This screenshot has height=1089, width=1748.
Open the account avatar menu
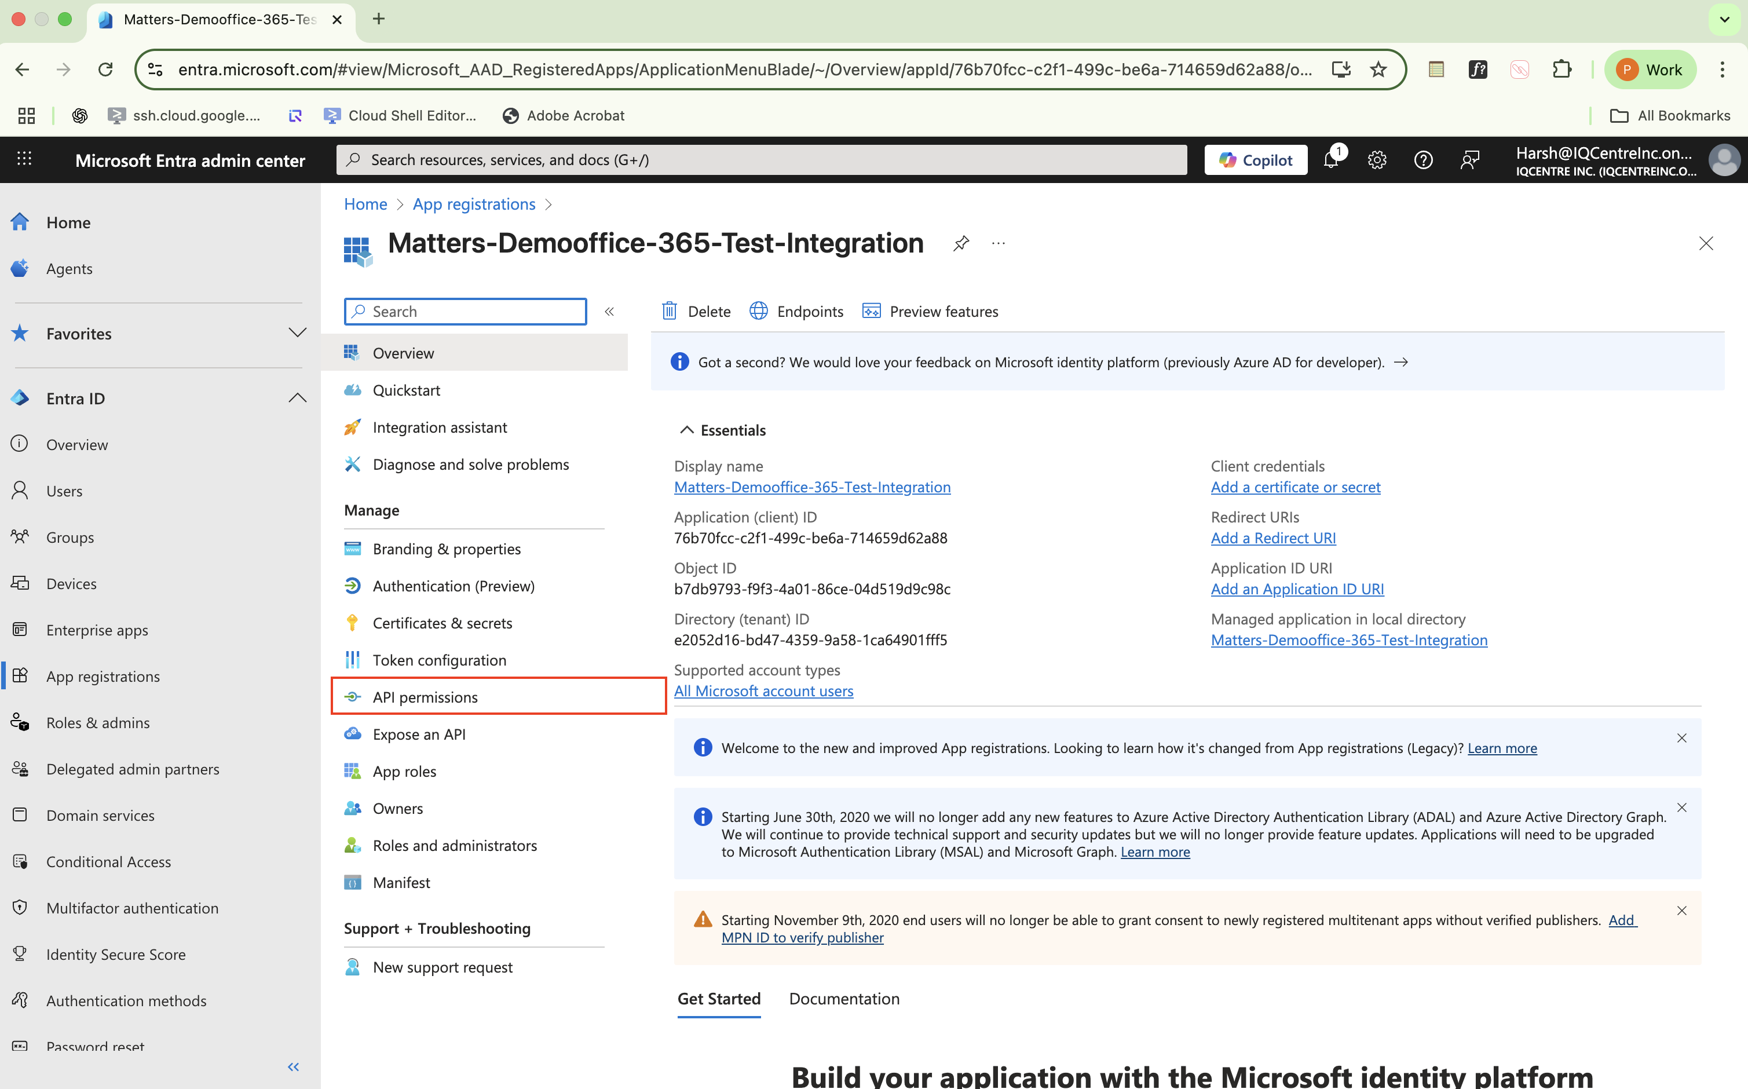point(1724,160)
